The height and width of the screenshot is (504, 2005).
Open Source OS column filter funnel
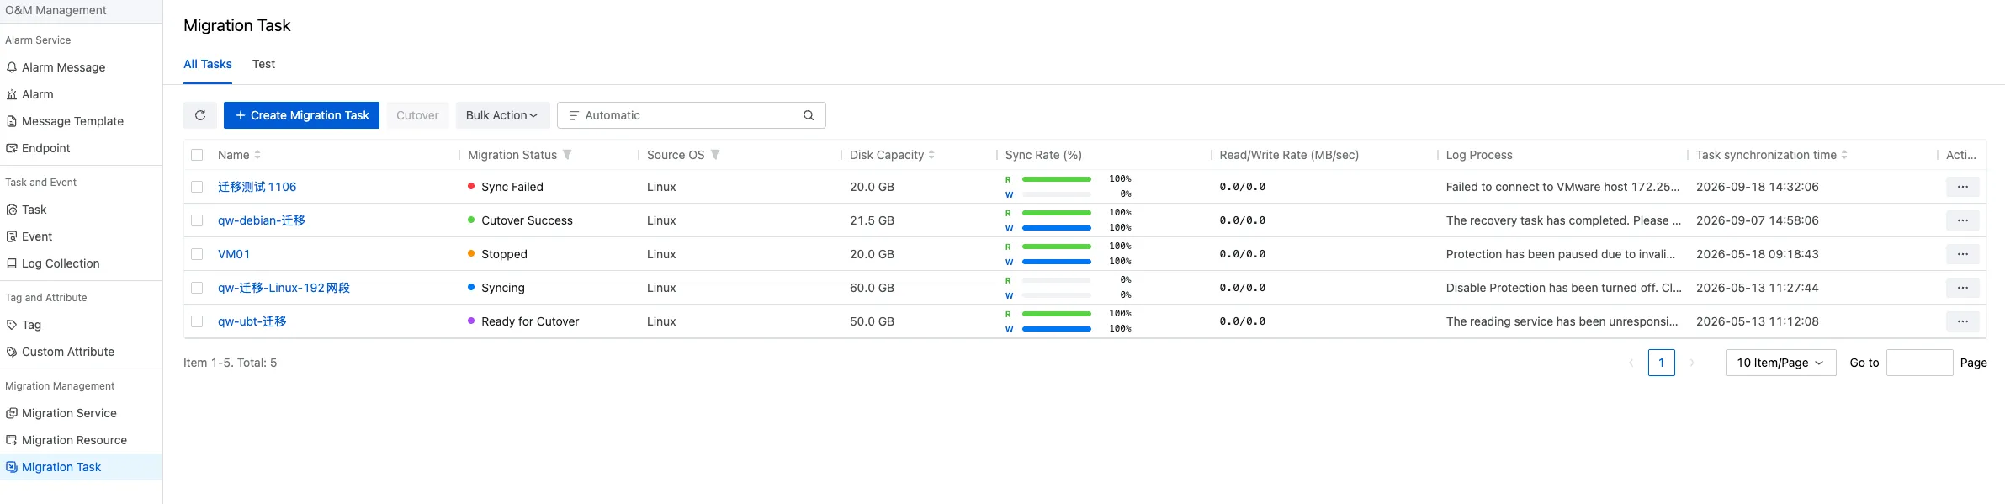pos(715,155)
